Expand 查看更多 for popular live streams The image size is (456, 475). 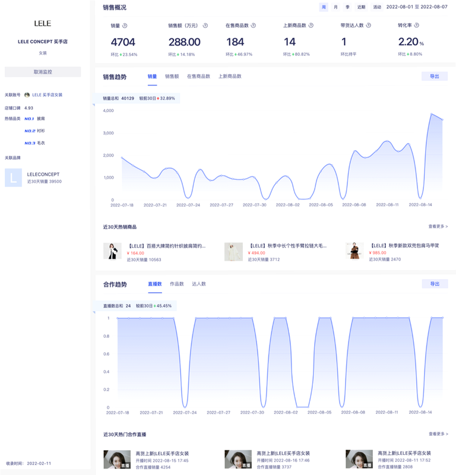pos(438,434)
